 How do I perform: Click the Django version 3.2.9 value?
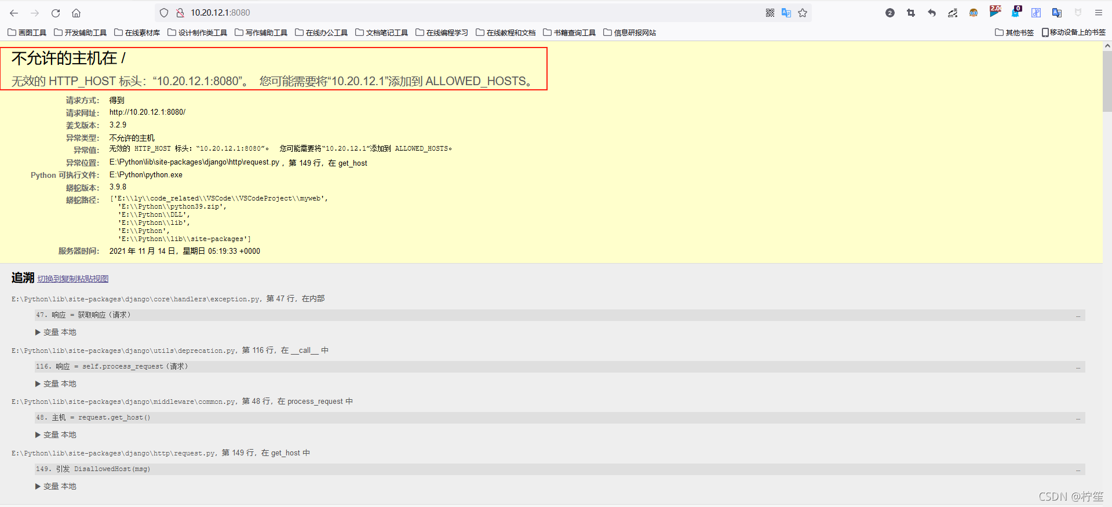point(118,125)
